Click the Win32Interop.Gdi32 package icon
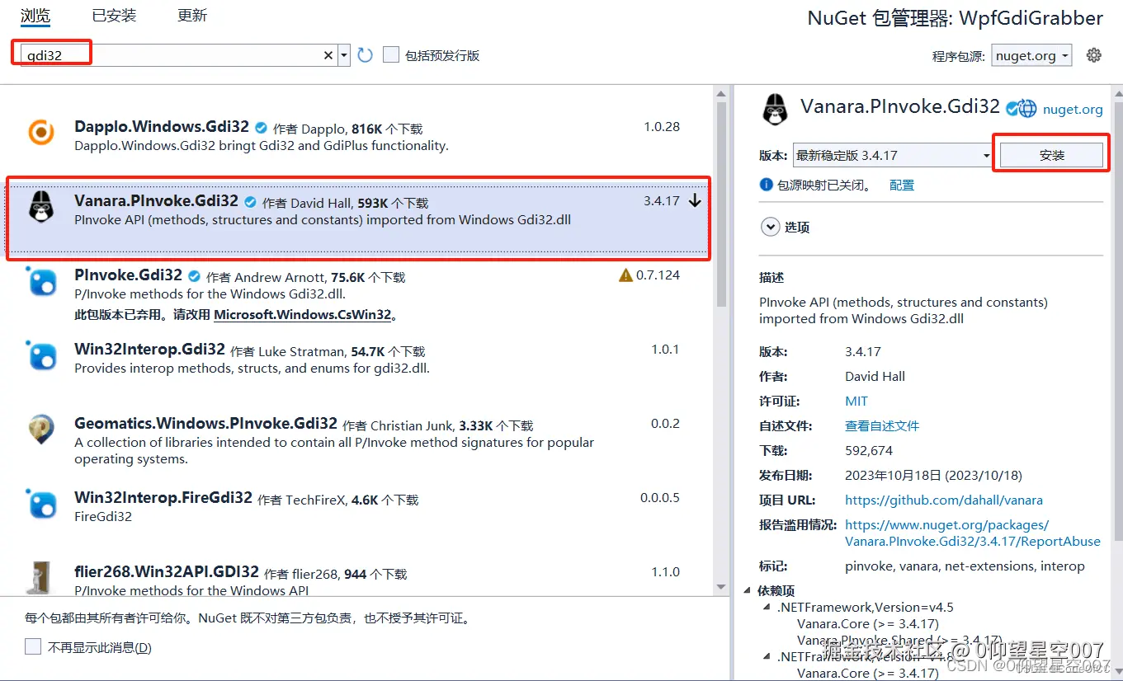Viewport: 1123px width, 681px height. tap(41, 355)
